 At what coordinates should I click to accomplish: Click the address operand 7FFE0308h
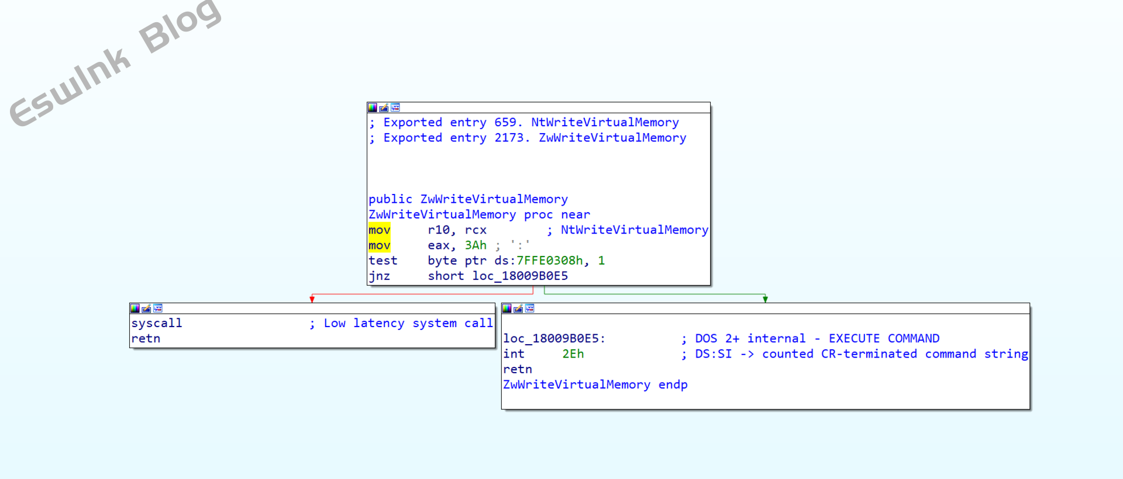click(x=549, y=261)
